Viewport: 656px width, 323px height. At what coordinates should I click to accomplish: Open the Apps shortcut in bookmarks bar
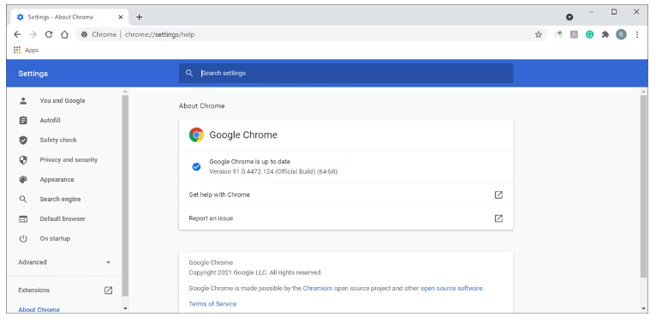[26, 51]
